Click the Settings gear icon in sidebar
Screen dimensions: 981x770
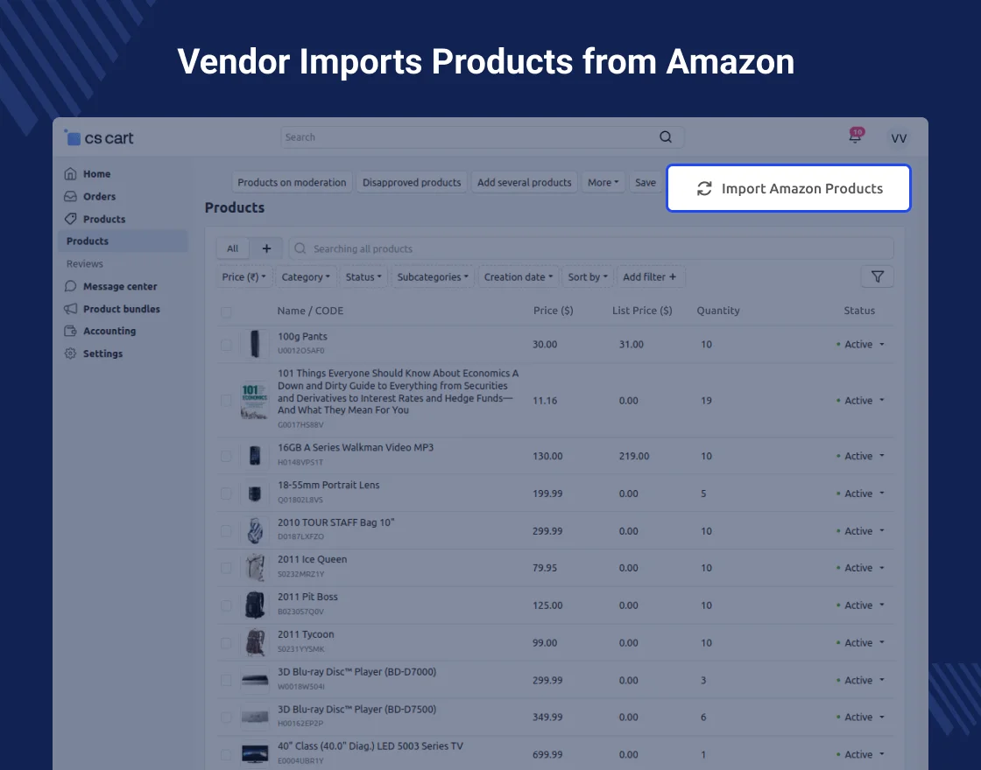[x=71, y=353]
